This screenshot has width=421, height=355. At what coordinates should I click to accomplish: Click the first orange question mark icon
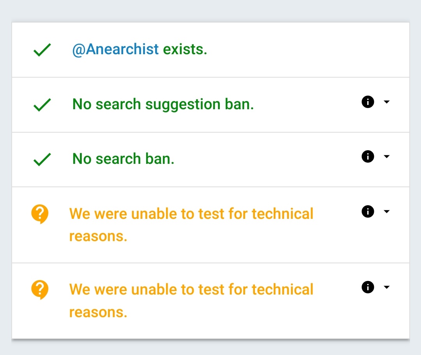pos(40,214)
